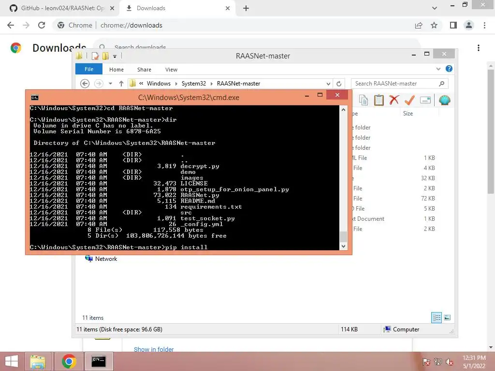Click the breadcrumb arrow after System32
Viewport: 495px width, 371px height.
point(212,84)
